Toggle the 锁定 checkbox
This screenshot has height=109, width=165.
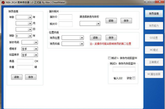pos(134,78)
